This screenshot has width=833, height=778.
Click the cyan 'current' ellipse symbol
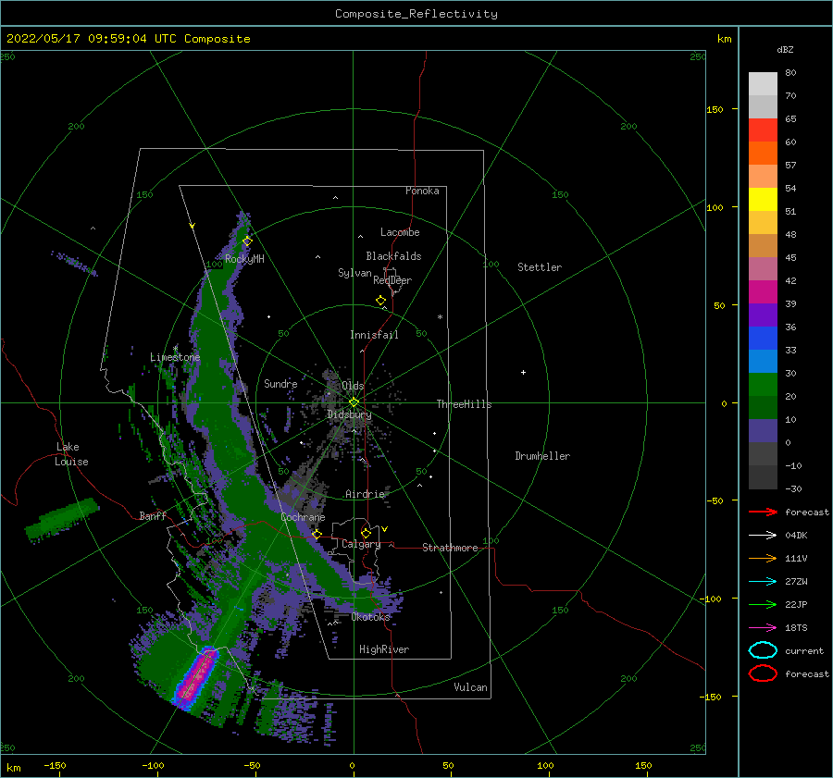tap(763, 650)
